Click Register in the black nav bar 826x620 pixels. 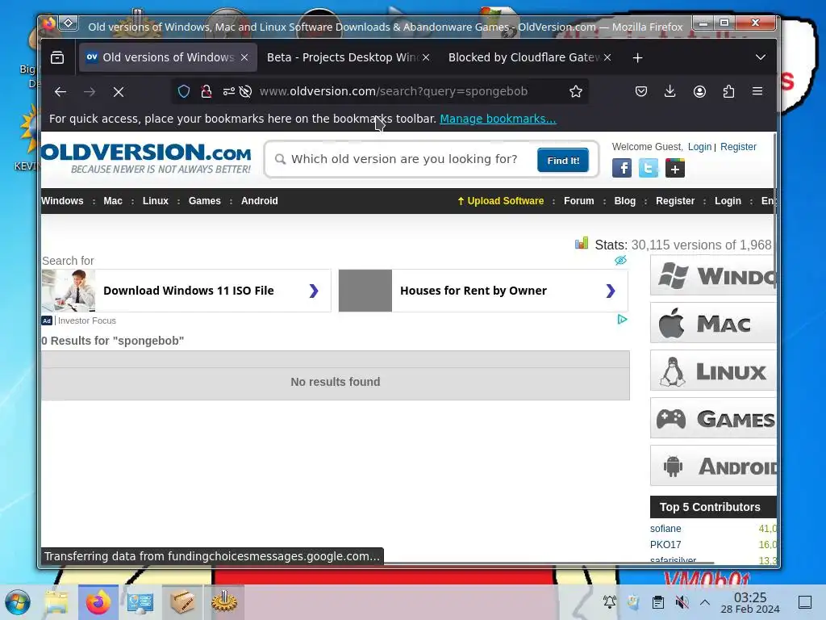pyautogui.click(x=675, y=201)
